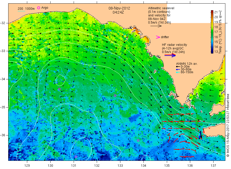The width and height of the screenshot is (231, 169).
Task: Click the red top of the temperature colorbar
Action: 212,12
